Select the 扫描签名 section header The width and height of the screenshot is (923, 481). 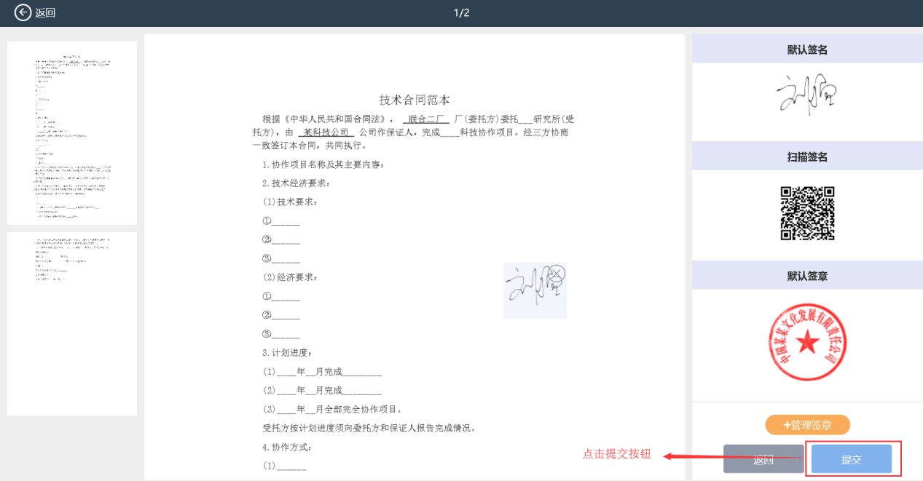pyautogui.click(x=807, y=157)
